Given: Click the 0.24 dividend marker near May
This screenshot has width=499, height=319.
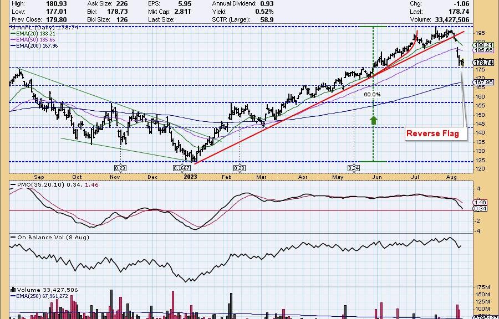Looking at the screenshot, I should [x=353, y=168].
